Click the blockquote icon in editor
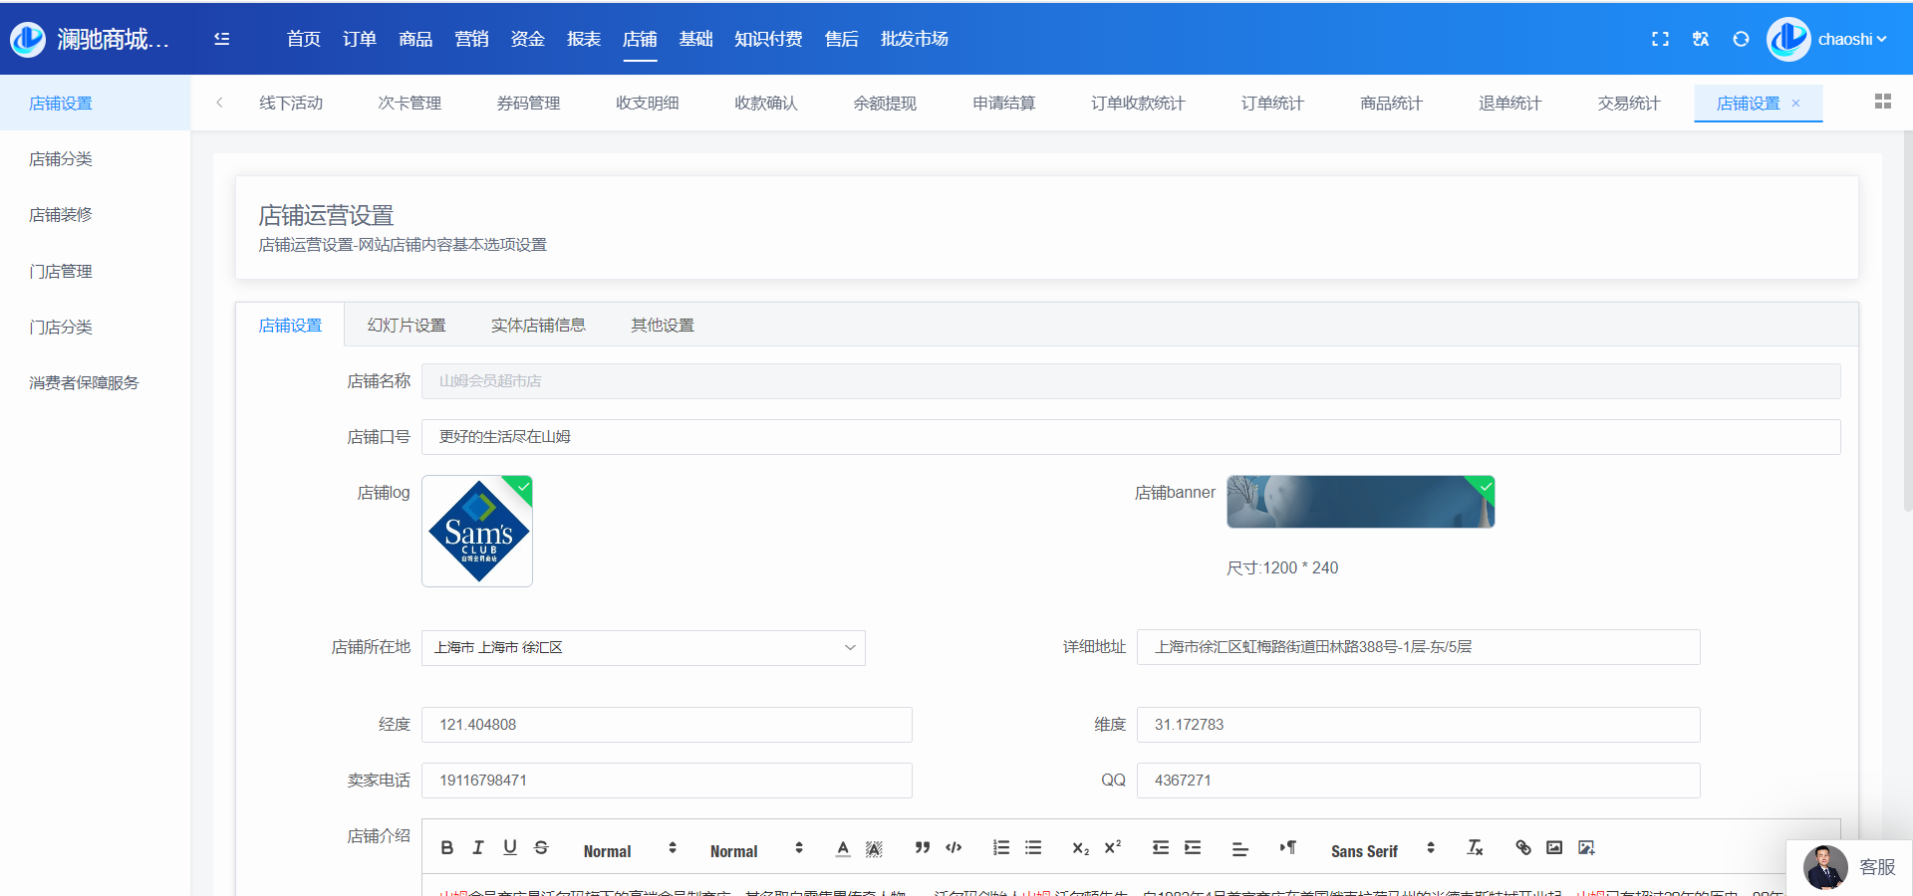This screenshot has width=1913, height=896. pyautogui.click(x=922, y=848)
